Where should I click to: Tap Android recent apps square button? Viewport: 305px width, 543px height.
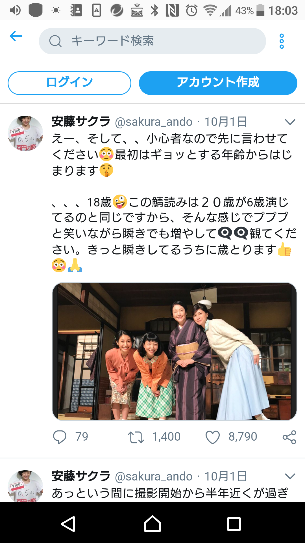pos(234,524)
